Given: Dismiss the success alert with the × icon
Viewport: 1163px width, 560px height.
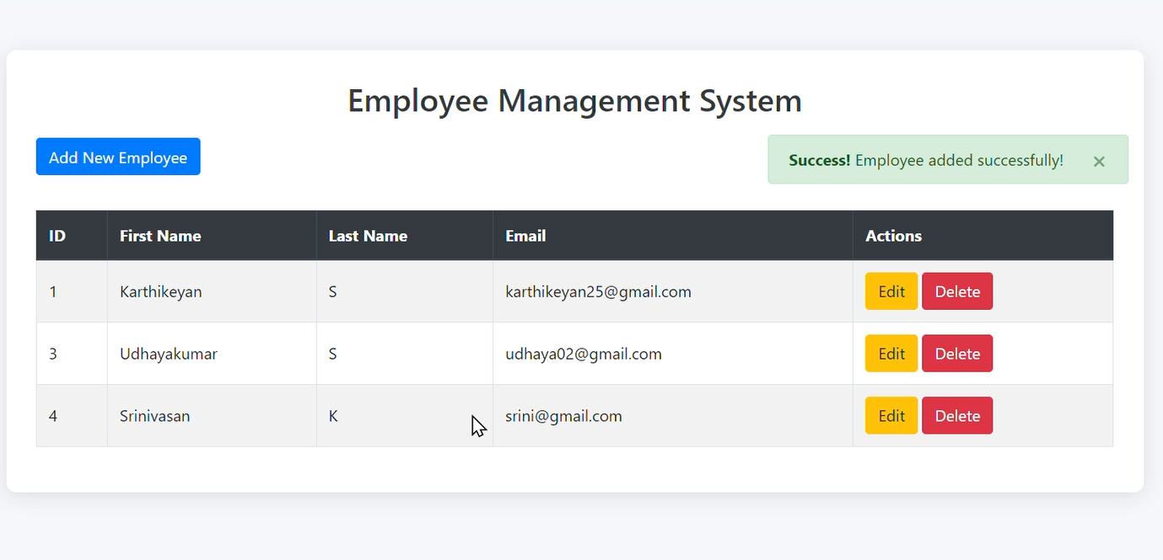Looking at the screenshot, I should (1099, 161).
